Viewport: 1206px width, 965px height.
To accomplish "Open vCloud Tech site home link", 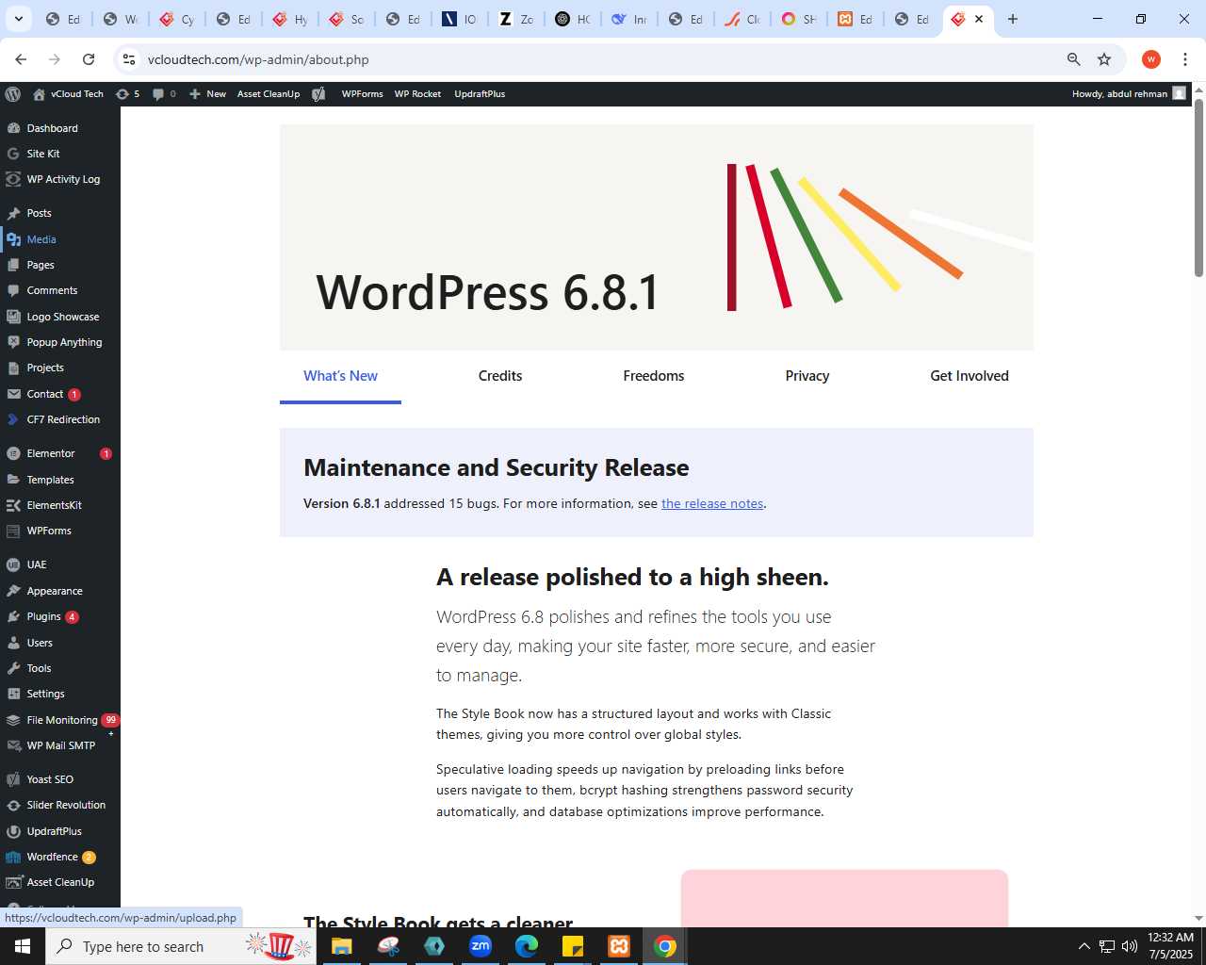I will point(68,94).
